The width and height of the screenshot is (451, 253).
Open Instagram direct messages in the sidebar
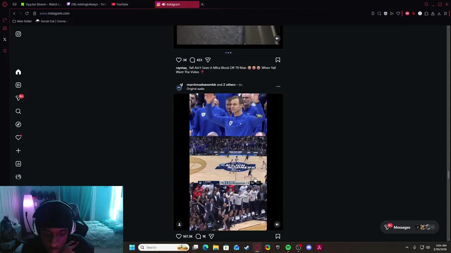tap(18, 98)
